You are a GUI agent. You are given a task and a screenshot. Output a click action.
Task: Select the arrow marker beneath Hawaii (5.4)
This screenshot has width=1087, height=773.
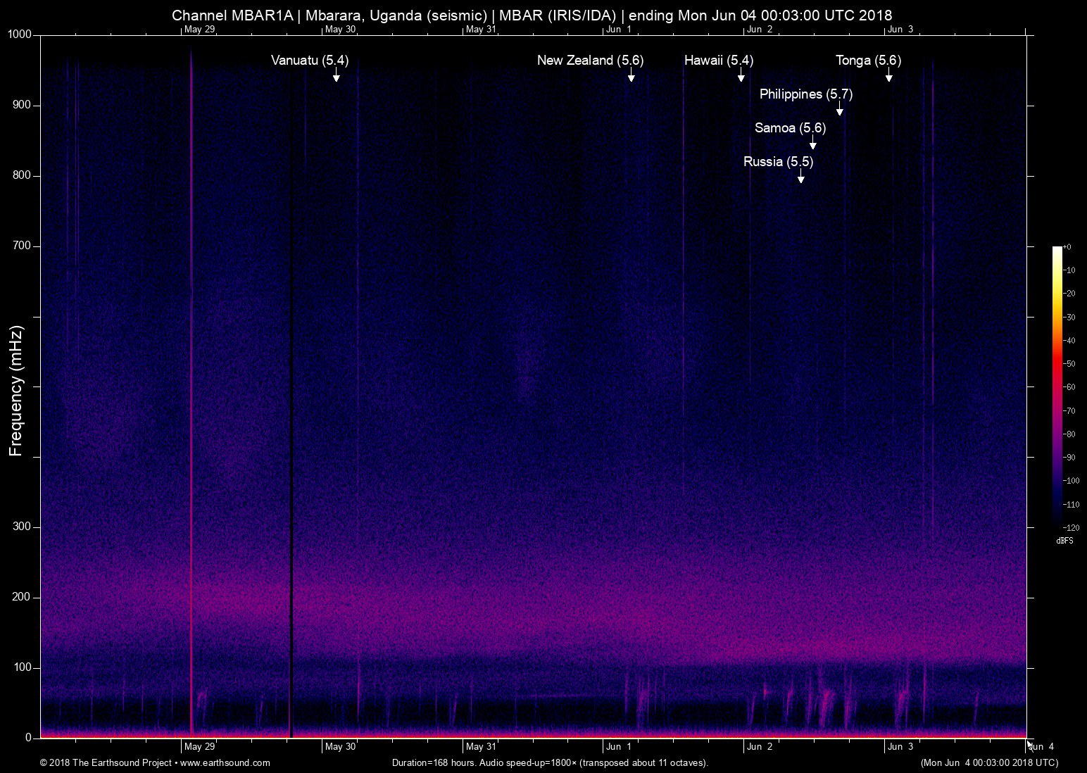click(x=741, y=76)
